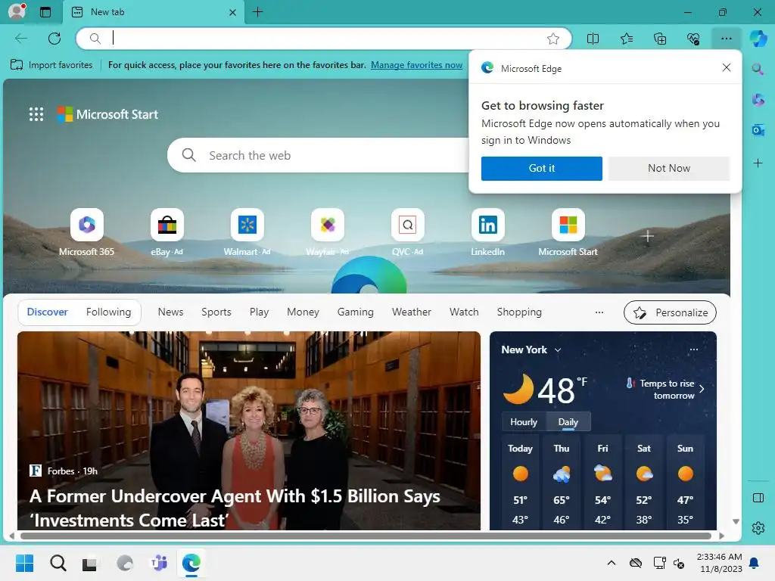Open the Money category
This screenshot has width=775, height=581.
point(303,312)
